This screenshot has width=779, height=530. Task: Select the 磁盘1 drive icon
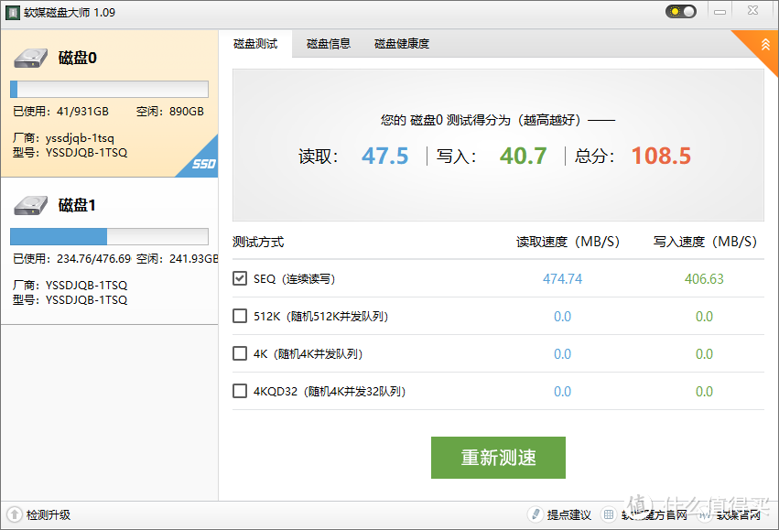click(x=31, y=205)
